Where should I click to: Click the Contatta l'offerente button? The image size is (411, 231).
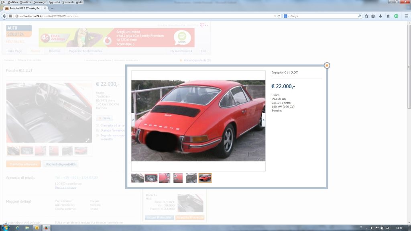(23, 164)
